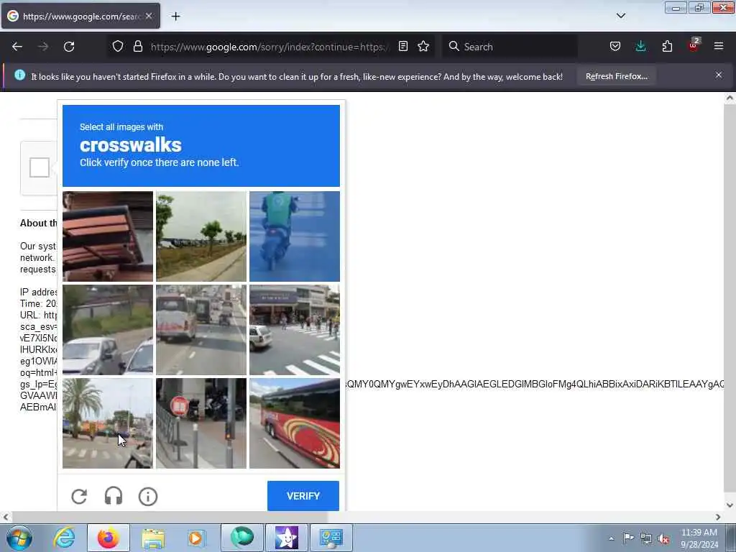Open File Explorer folder on taskbar
Image resolution: width=736 pixels, height=552 pixels.
pyautogui.click(x=153, y=538)
